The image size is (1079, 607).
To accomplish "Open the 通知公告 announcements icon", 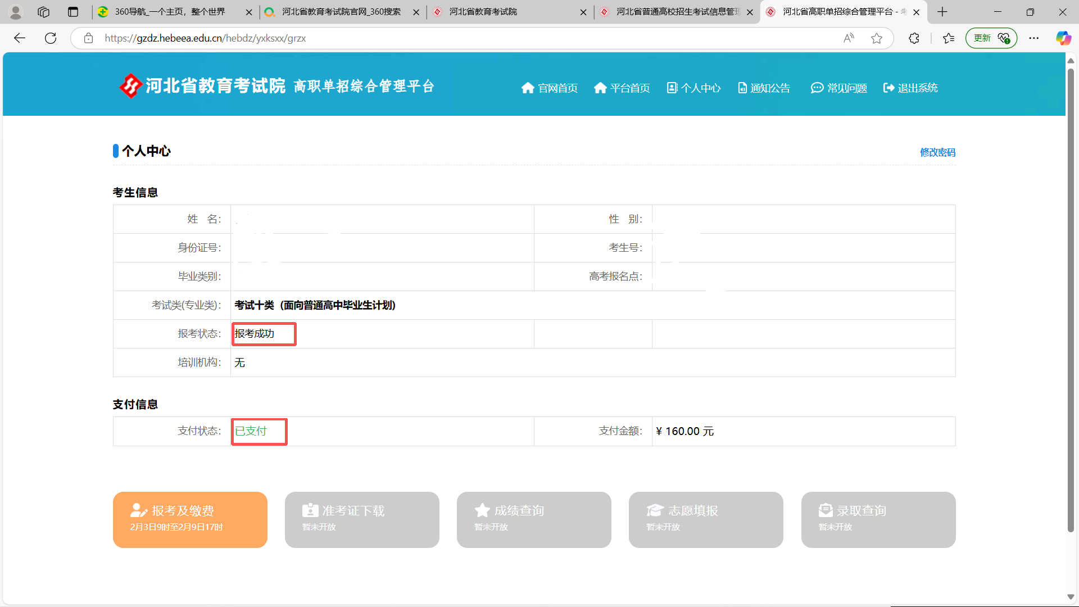I will click(x=742, y=88).
